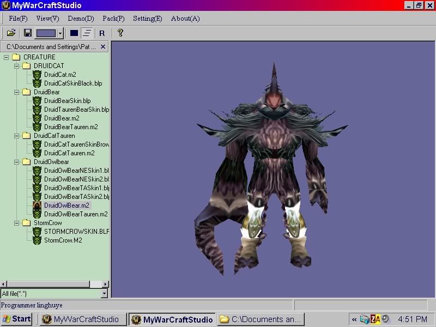Collapse the StormCrow folder

(17, 223)
